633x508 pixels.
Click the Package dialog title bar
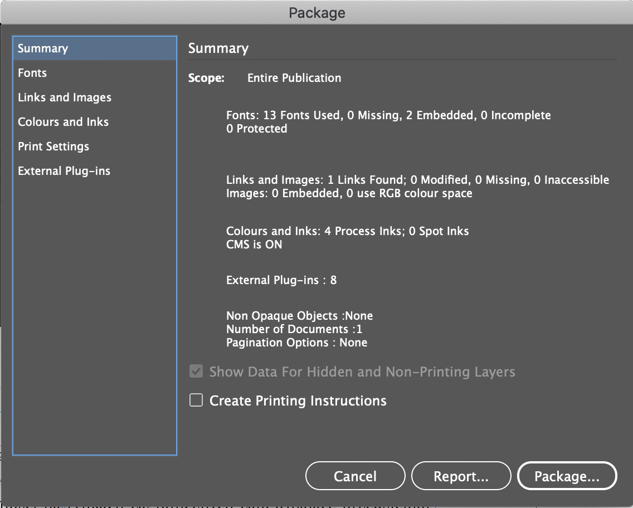click(316, 12)
